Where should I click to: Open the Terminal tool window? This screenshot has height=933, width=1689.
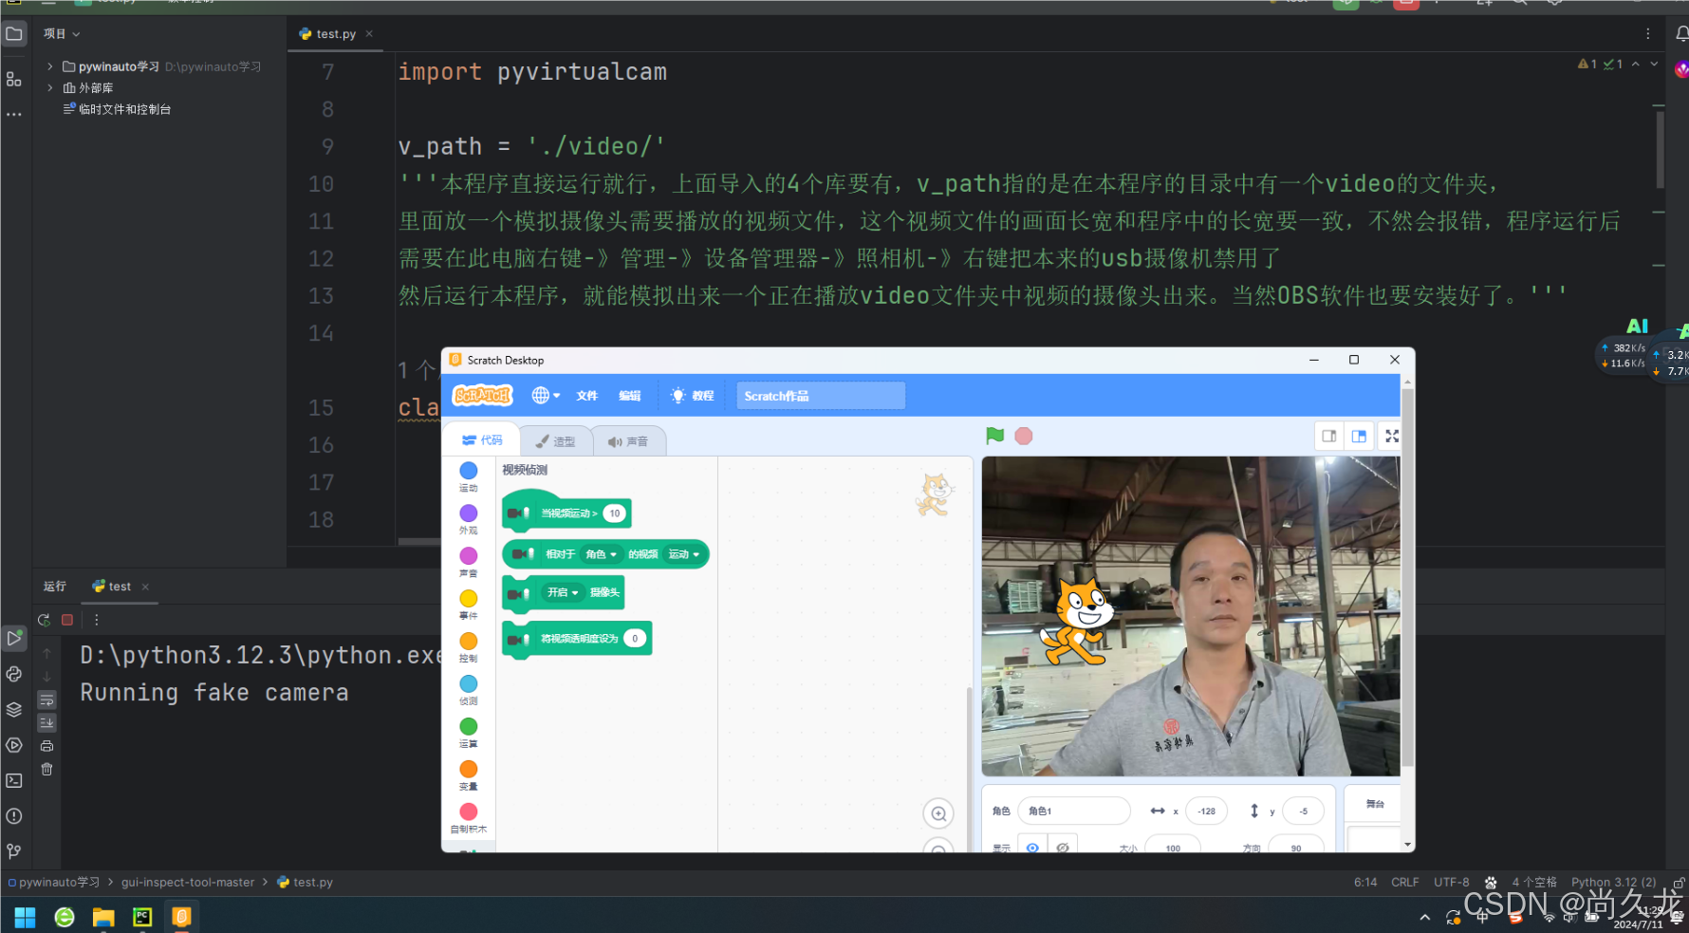[13, 780]
